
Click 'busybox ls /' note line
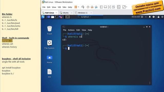[8, 74]
